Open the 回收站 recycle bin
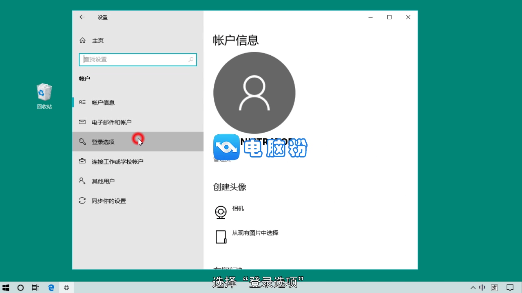Image resolution: width=522 pixels, height=293 pixels. tap(44, 92)
